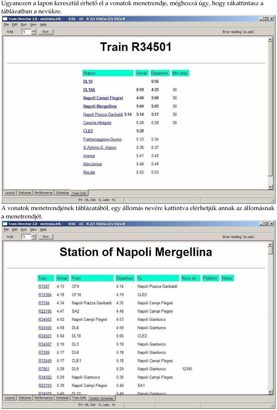Switch to the Performance tab in the Train R34501 window
The height and width of the screenshot is (410, 277).
click(43, 193)
